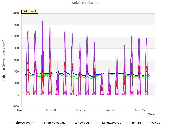The height and width of the screenshot is (128, 171).
Task: Click the Nov 21 axis label
Action: (x=110, y=110)
